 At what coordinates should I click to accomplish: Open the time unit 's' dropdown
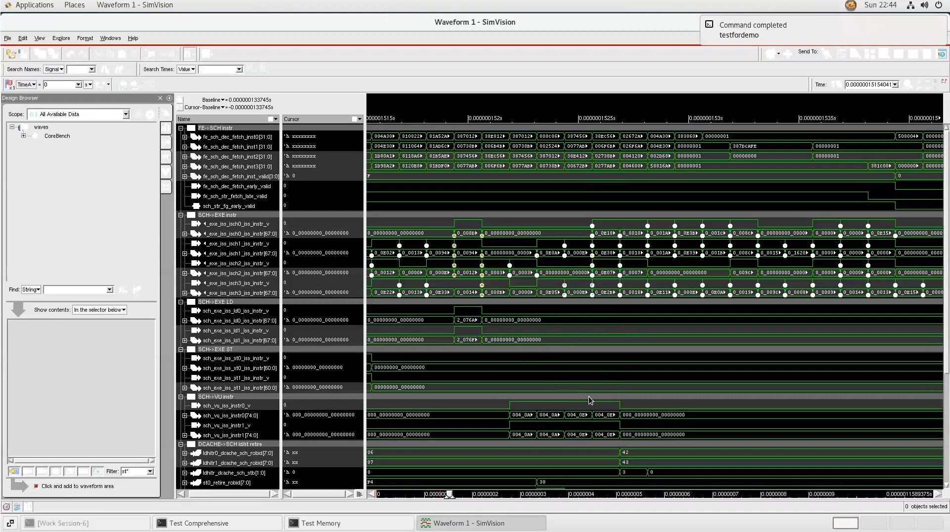(88, 84)
